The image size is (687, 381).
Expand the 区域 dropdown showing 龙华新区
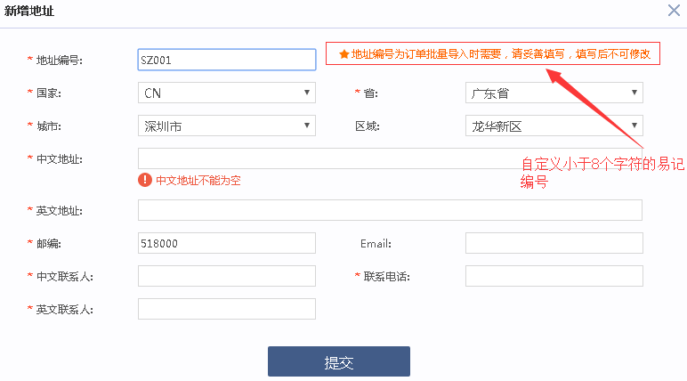click(554, 126)
